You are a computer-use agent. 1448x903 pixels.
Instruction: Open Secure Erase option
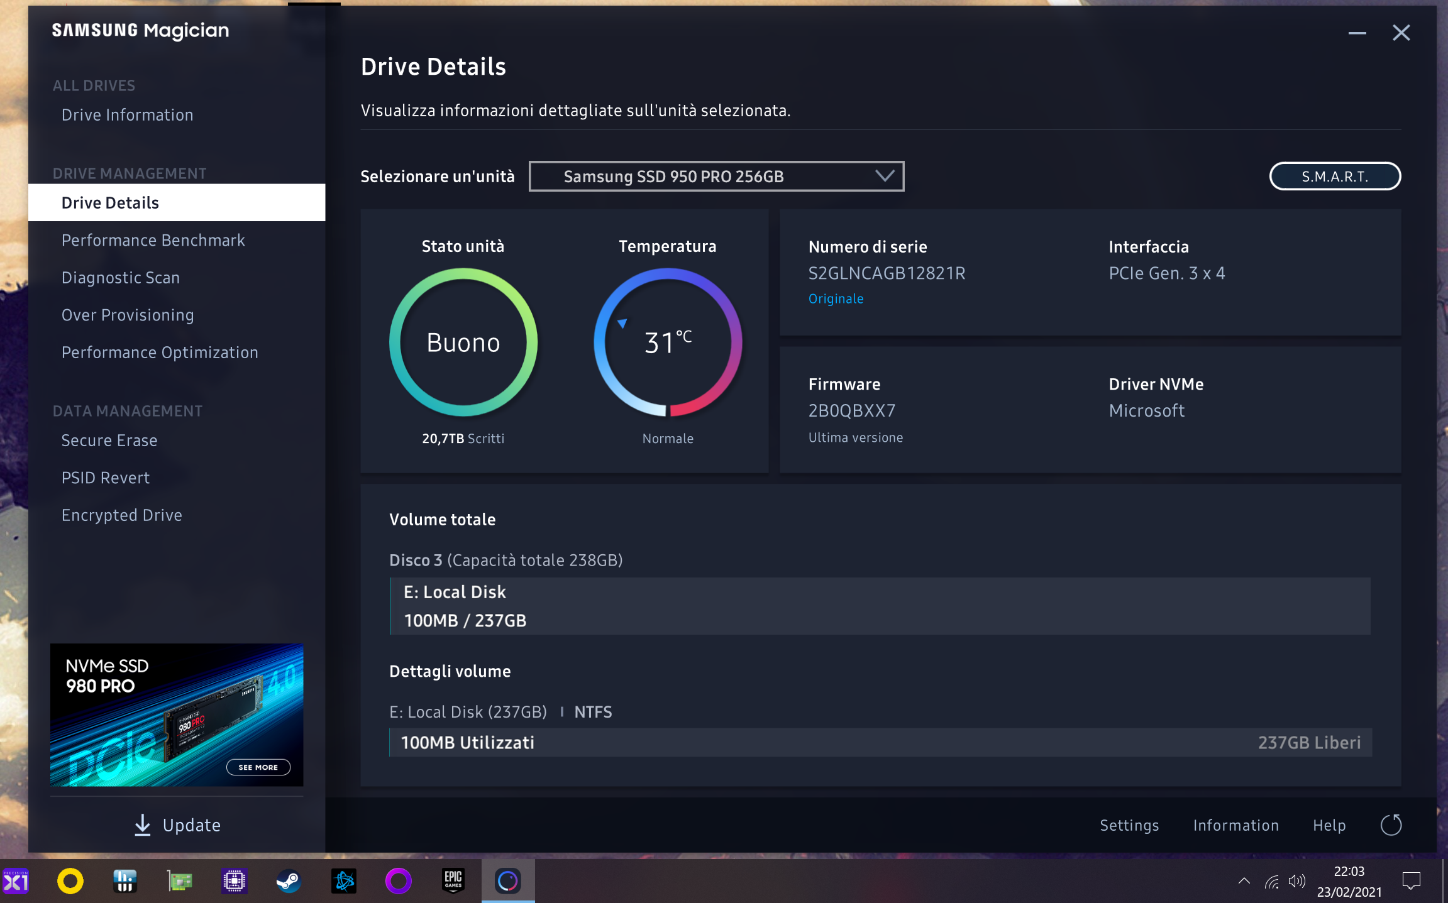109,440
